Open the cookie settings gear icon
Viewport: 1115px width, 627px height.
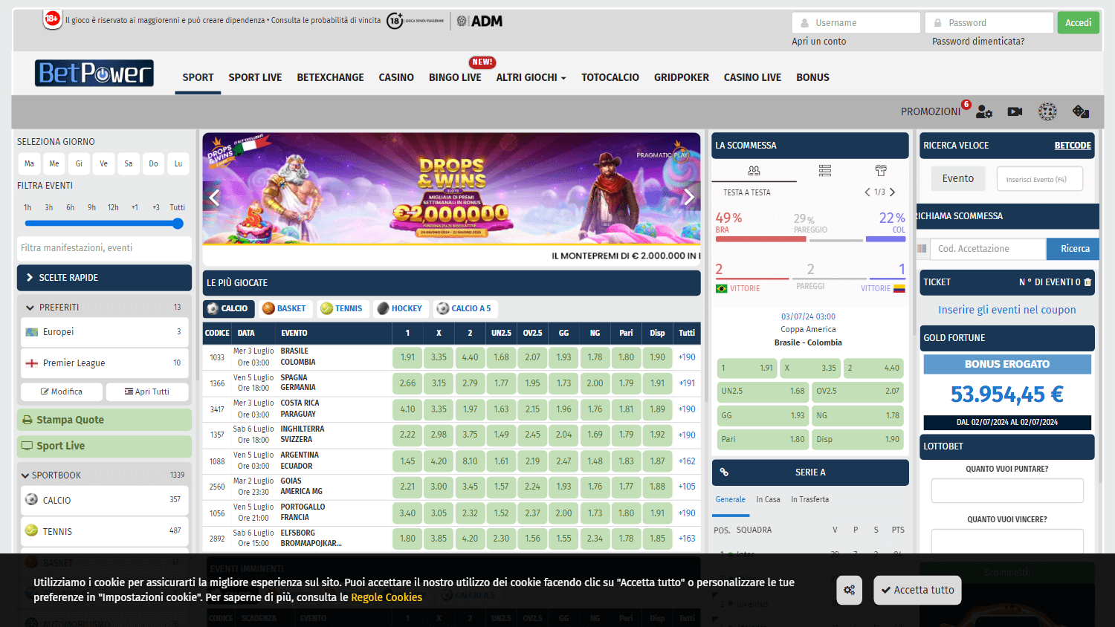pyautogui.click(x=849, y=590)
